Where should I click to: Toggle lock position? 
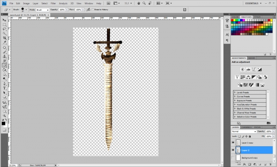pos(247,136)
